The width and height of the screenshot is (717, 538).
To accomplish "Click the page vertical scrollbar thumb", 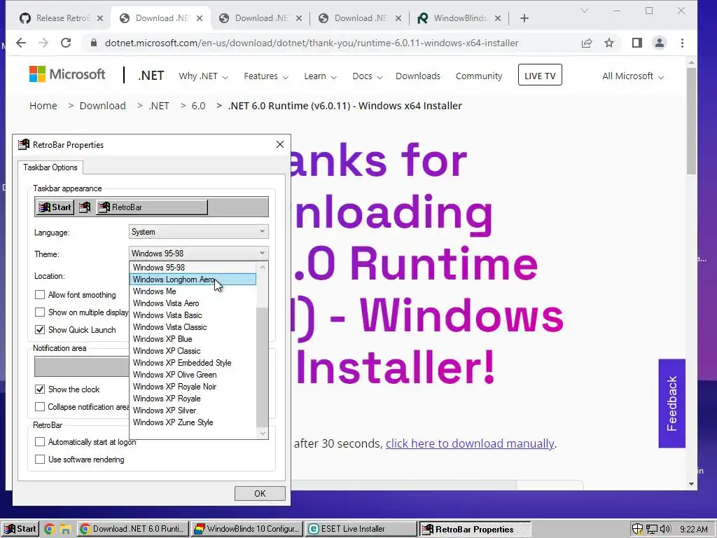I will click(x=691, y=120).
